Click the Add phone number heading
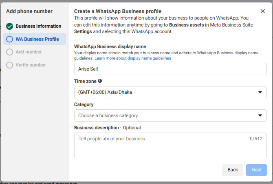Screen dimensions: 273x184 (x=29, y=11)
